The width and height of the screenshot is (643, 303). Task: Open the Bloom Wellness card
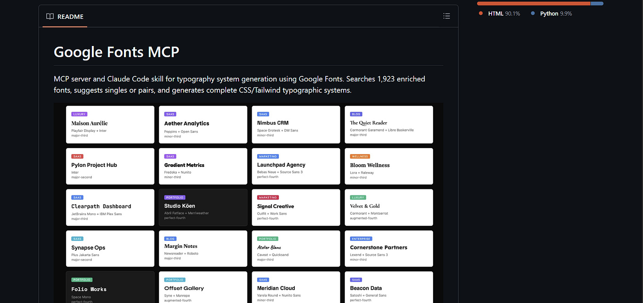389,166
